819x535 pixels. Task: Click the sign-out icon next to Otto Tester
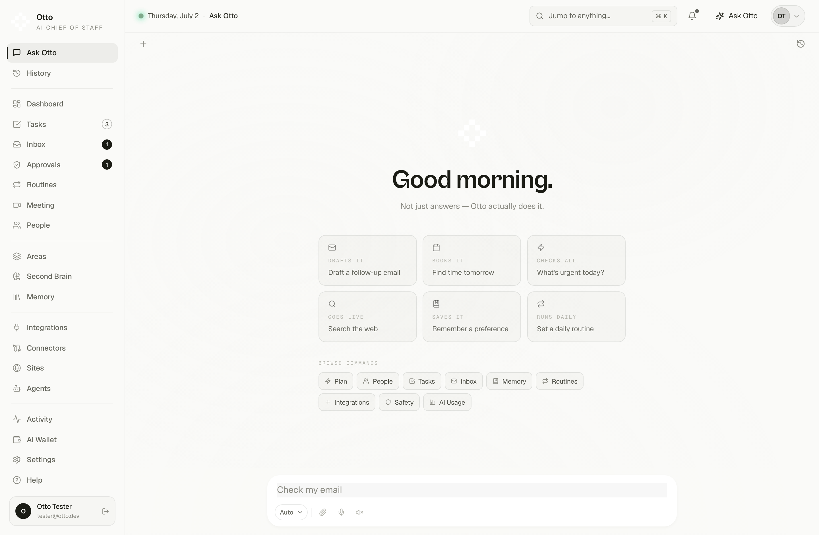pyautogui.click(x=106, y=511)
